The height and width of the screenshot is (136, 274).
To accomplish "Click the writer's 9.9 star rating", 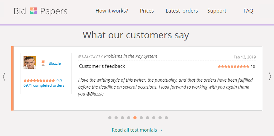I will coord(43,81).
